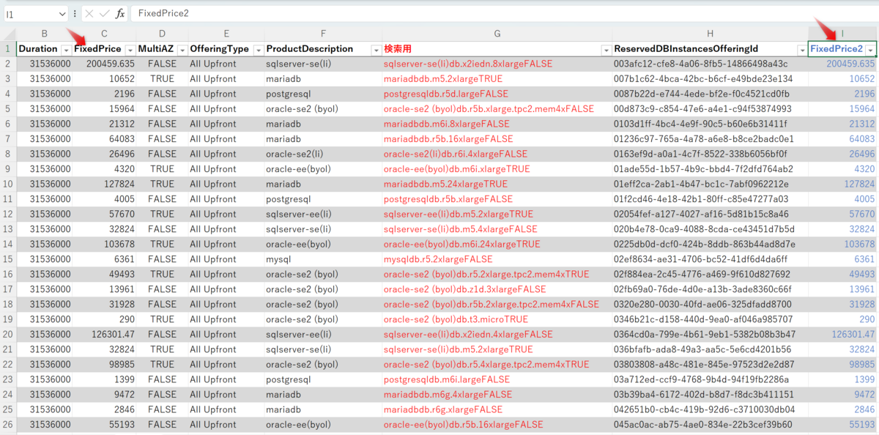Viewport: 879px width, 435px height.
Task: Click cell sqlserver-ee(li)db.x2iedn.4xlargeFALSE
Action: [x=497, y=334]
